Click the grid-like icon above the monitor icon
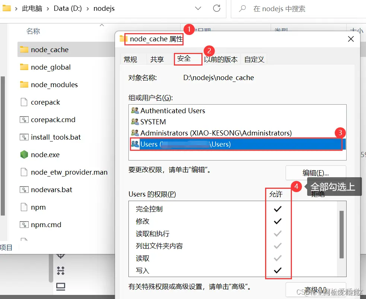This screenshot has width=366, height=299. click(x=61, y=271)
